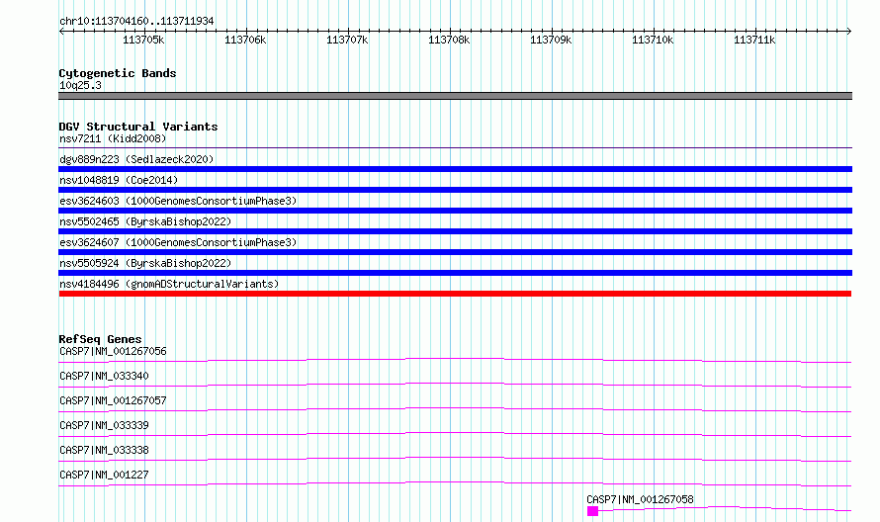
Task: Open transcript CASP7|NM_033339
Action: click(104, 425)
